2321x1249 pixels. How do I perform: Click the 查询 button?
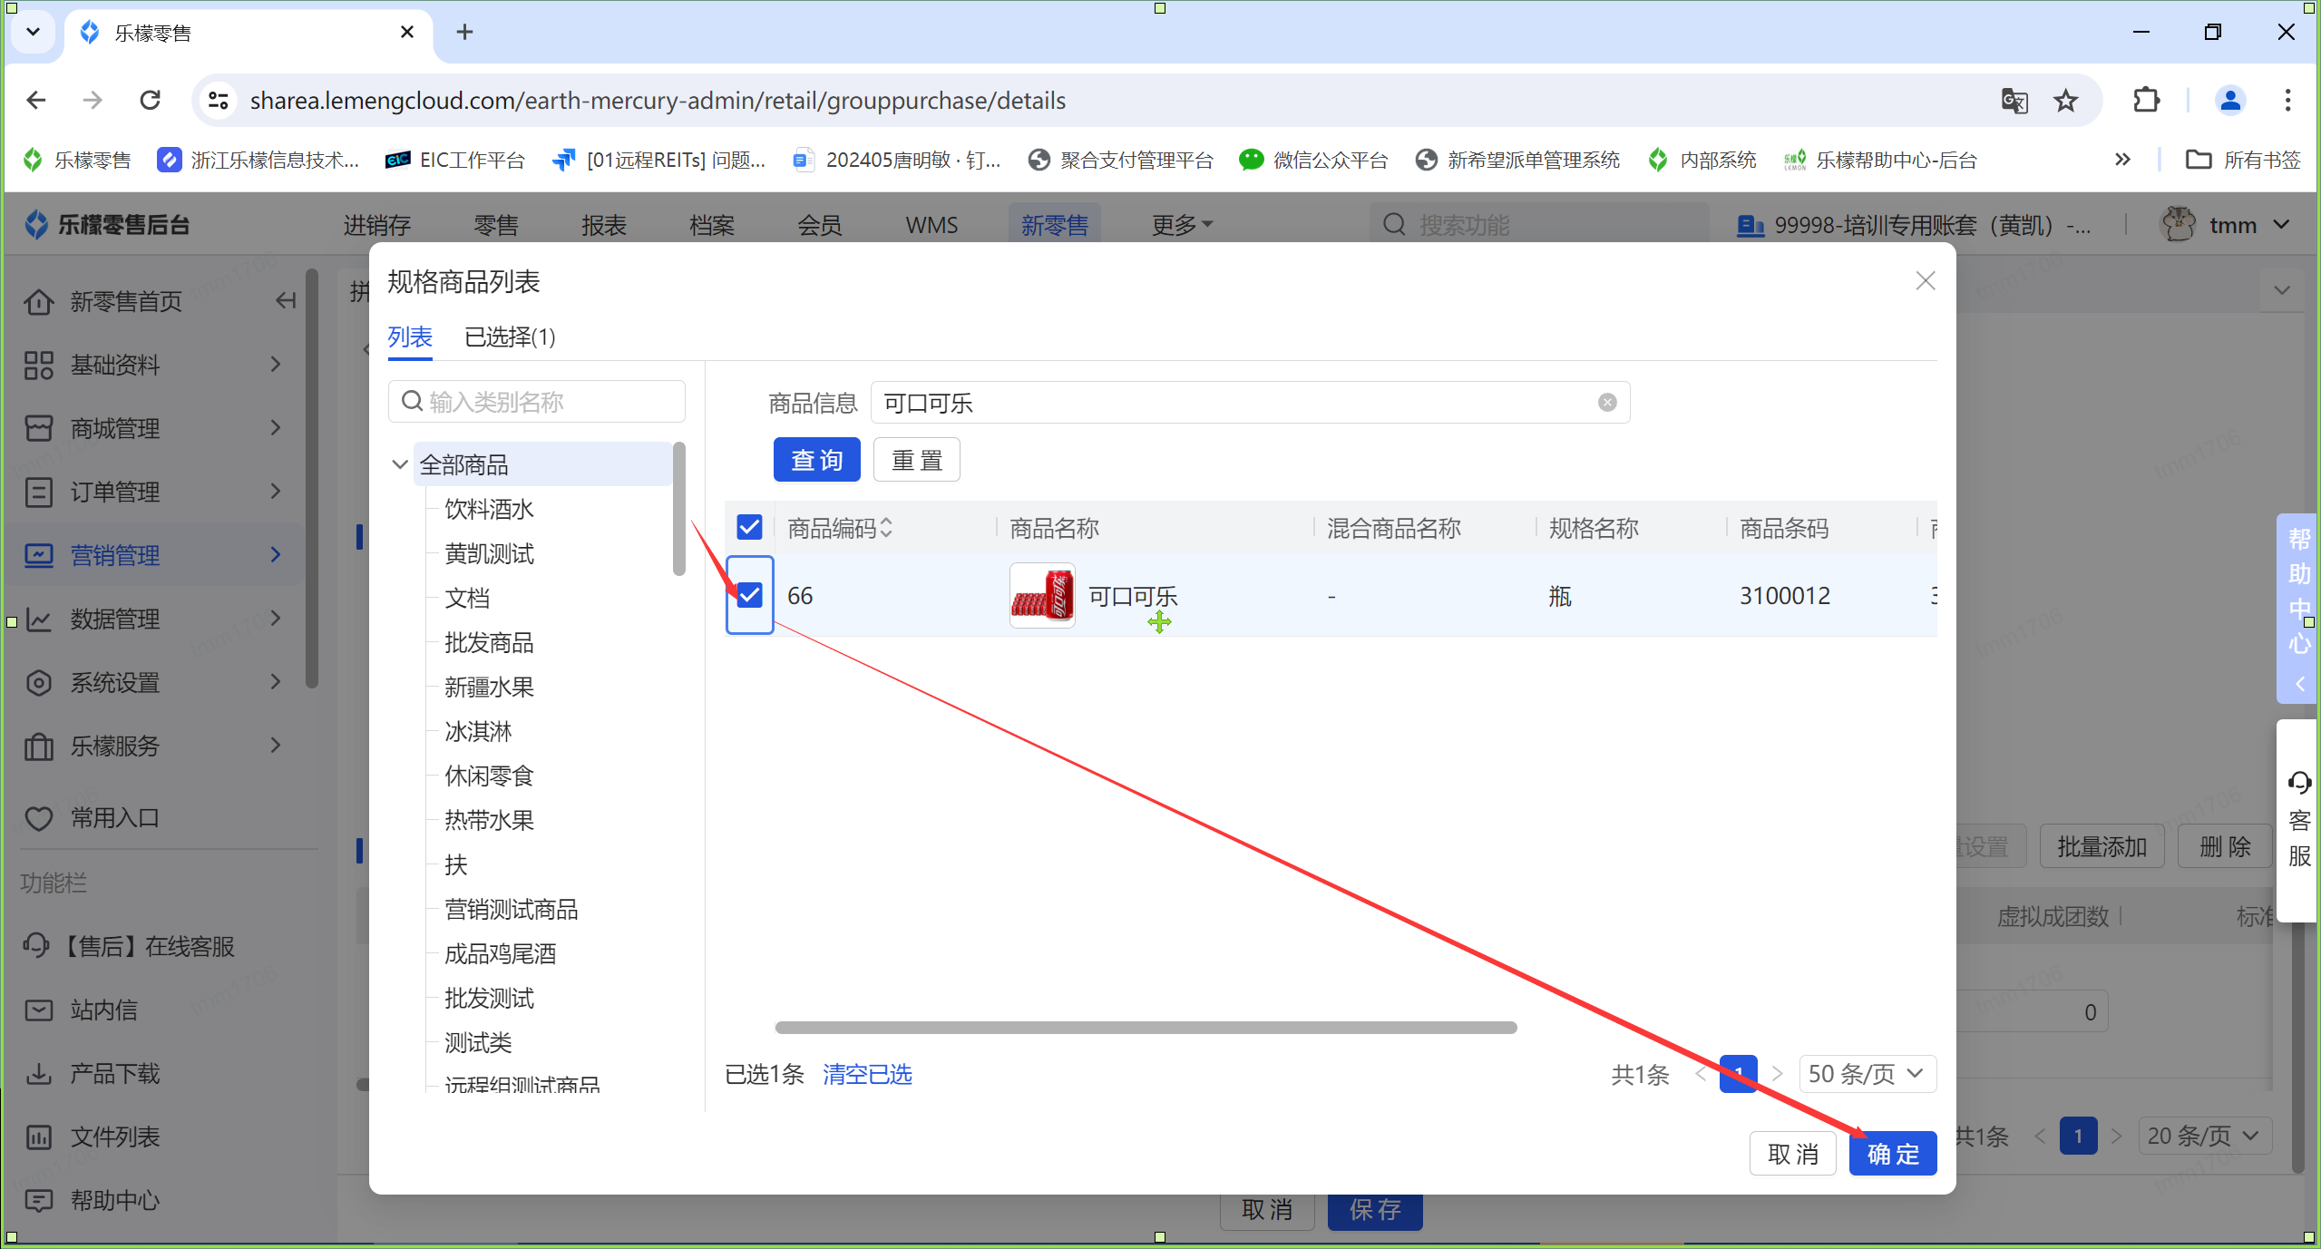pos(816,460)
